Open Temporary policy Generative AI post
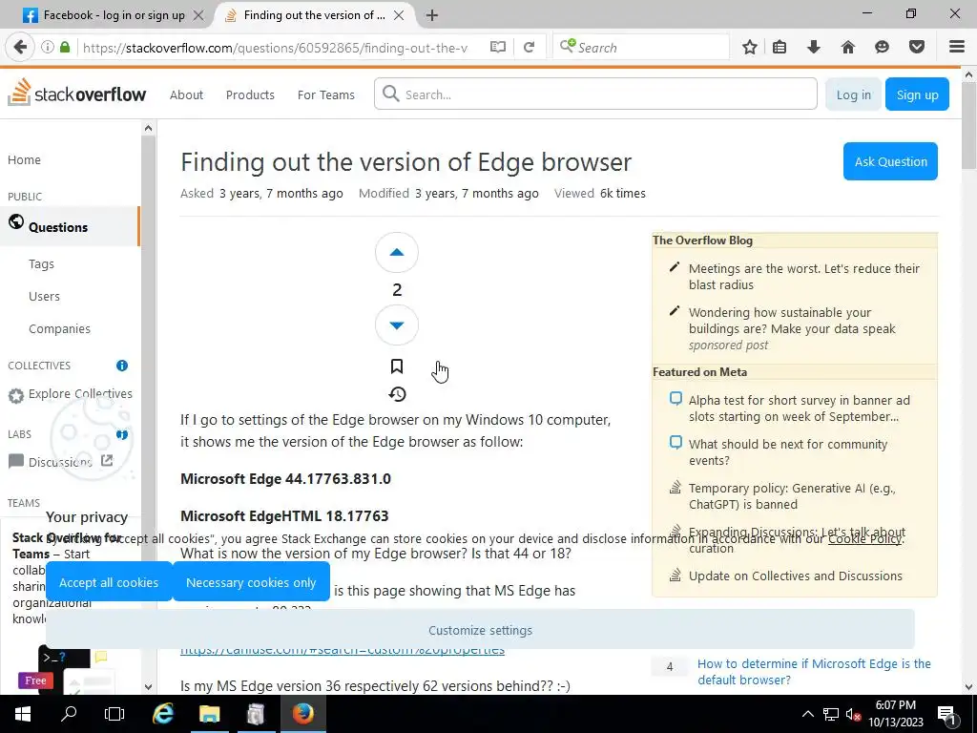The width and height of the screenshot is (977, 733). coord(791,496)
